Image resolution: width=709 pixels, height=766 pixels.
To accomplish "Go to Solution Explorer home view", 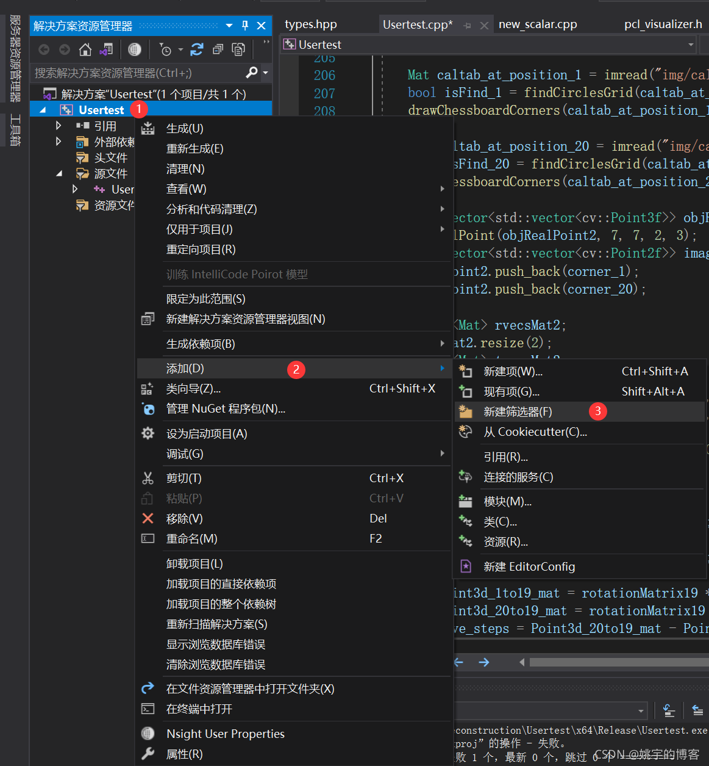I will [x=85, y=49].
